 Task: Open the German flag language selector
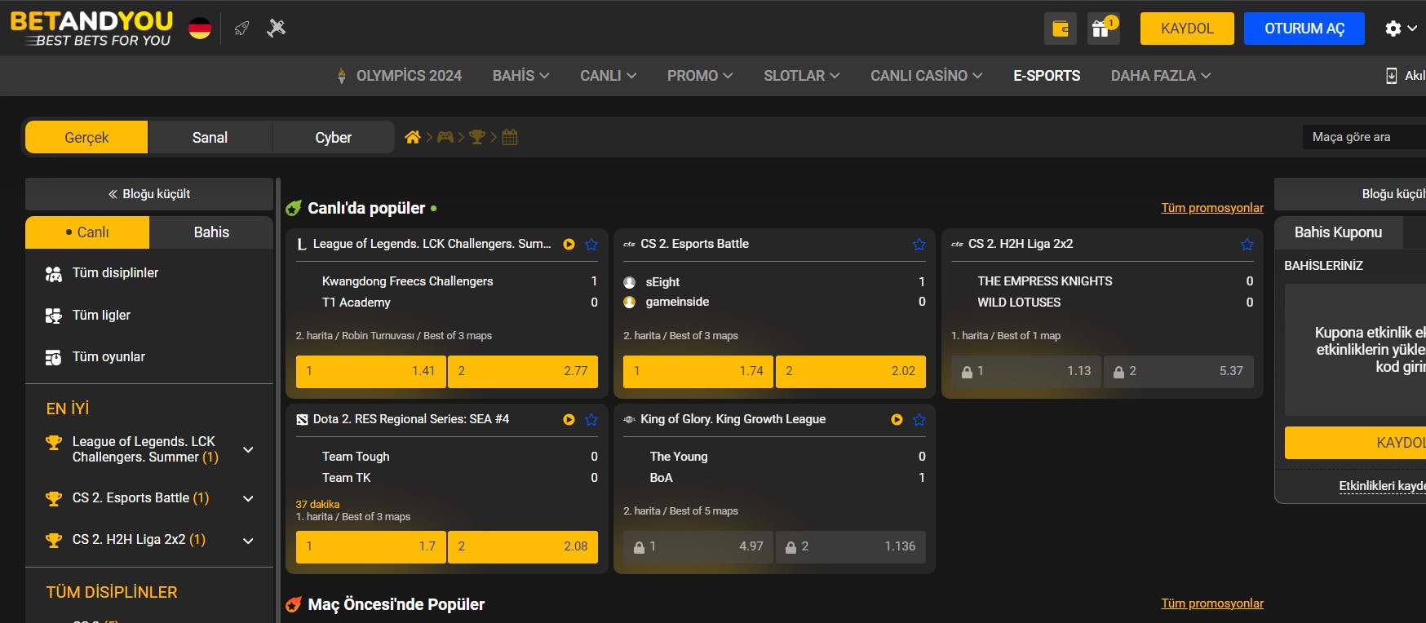click(x=200, y=29)
